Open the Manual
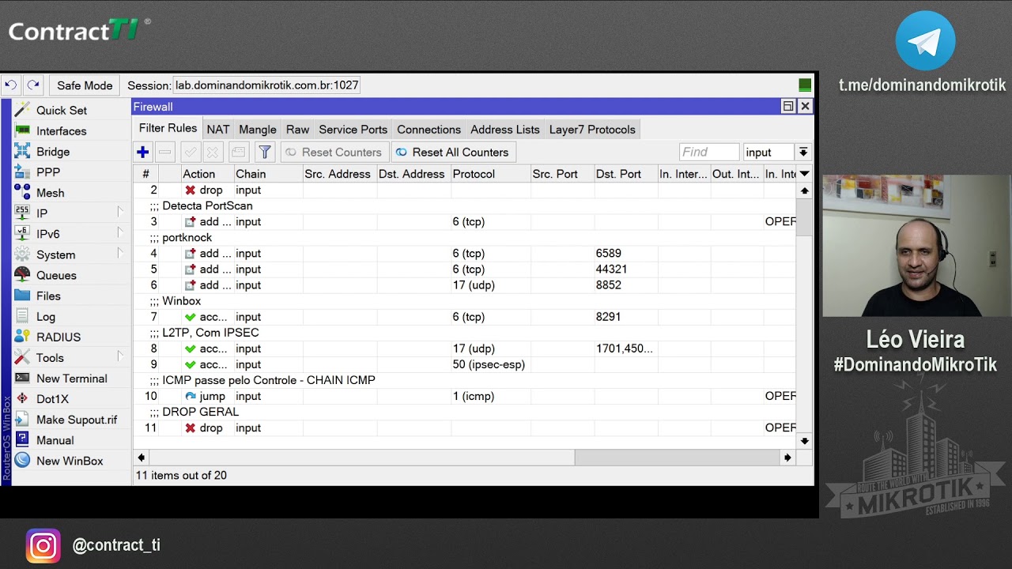 tap(55, 440)
